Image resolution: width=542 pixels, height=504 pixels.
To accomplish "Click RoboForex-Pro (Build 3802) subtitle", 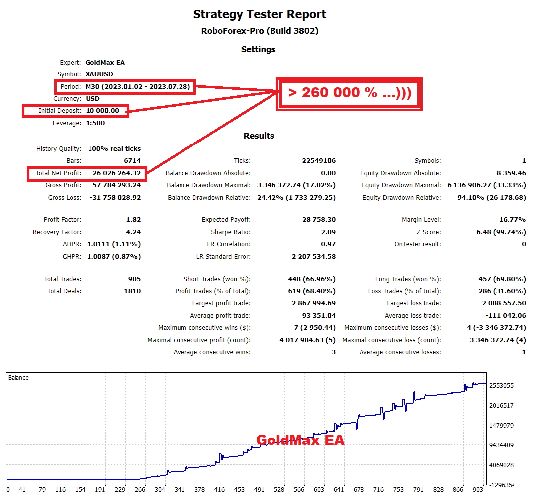I will tap(260, 31).
